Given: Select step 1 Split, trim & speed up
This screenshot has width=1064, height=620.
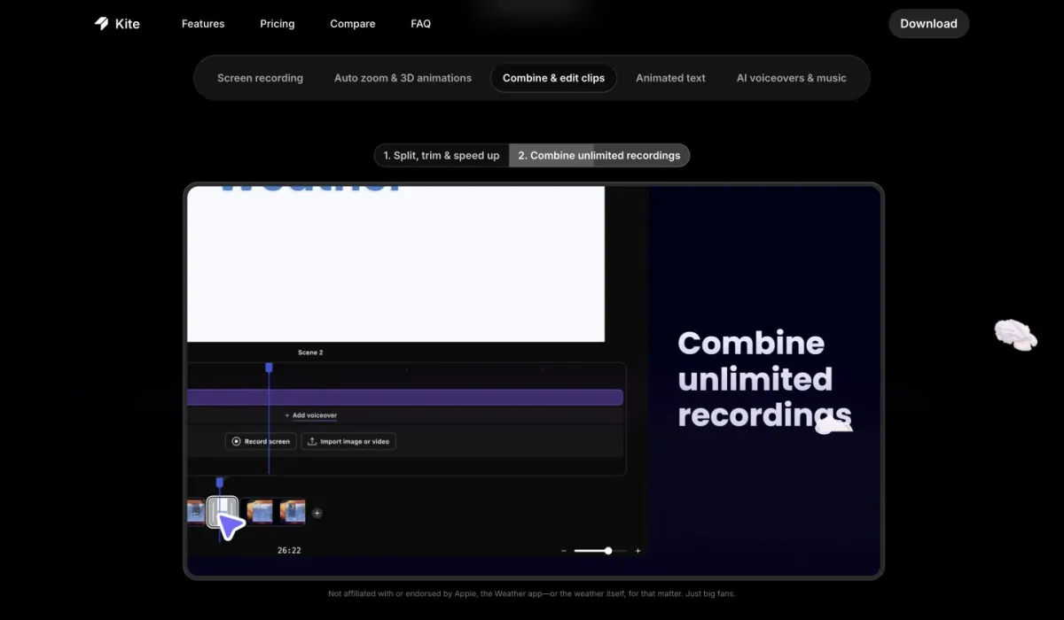Looking at the screenshot, I should coord(442,155).
